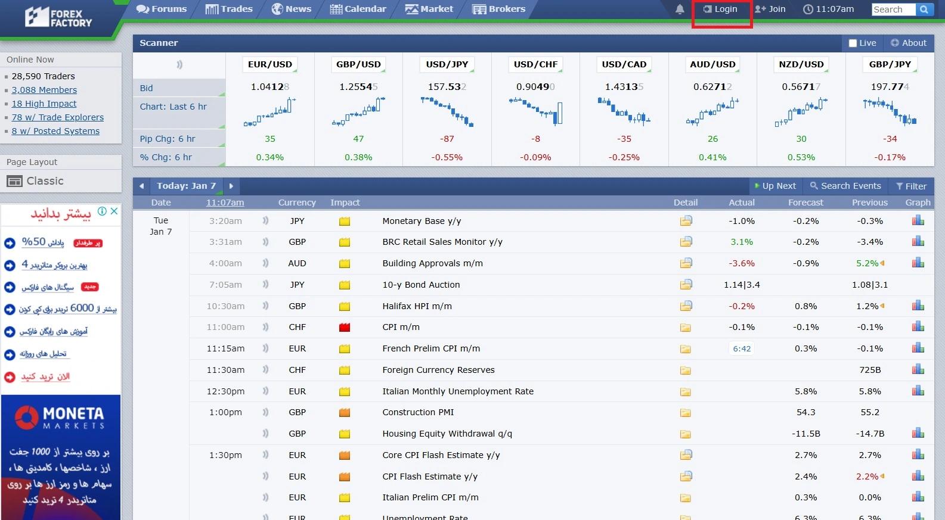Open detail folder for BRC Retail Sales Monitor
Screen dimensions: 945x520
point(686,242)
